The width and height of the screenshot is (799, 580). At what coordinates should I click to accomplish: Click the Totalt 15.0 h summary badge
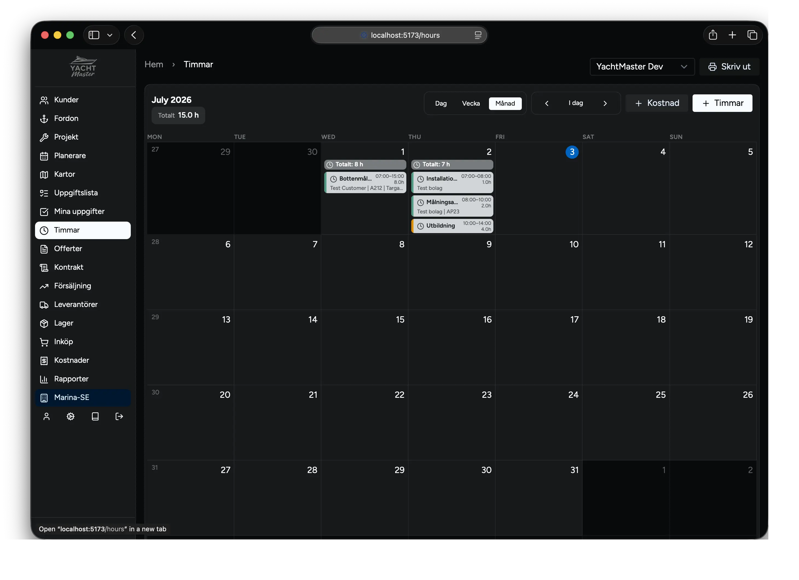pos(178,115)
